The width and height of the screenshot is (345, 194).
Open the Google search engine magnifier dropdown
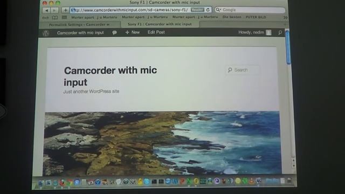click(x=218, y=10)
